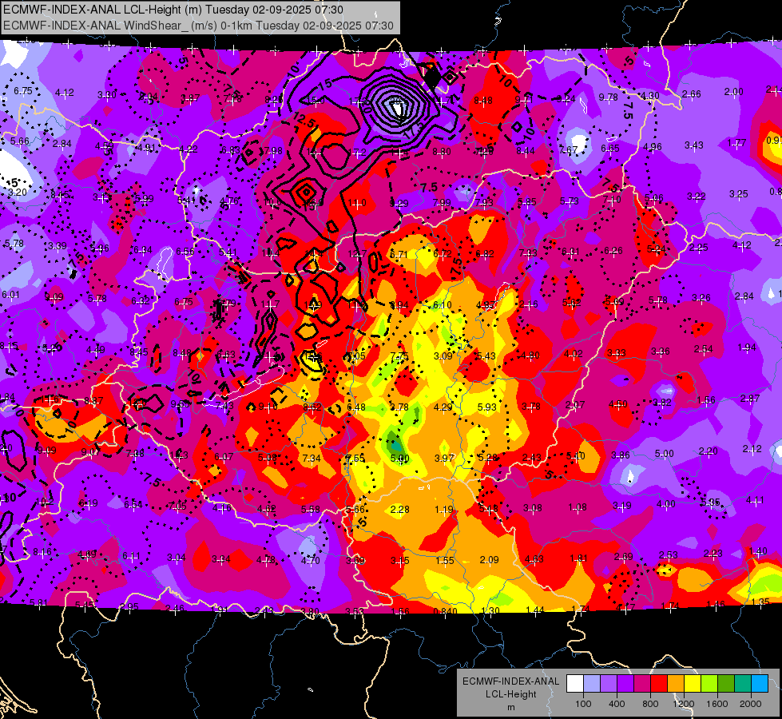The image size is (782, 719).
Task: Click the wind shear value 5.93
Action: [x=487, y=407]
